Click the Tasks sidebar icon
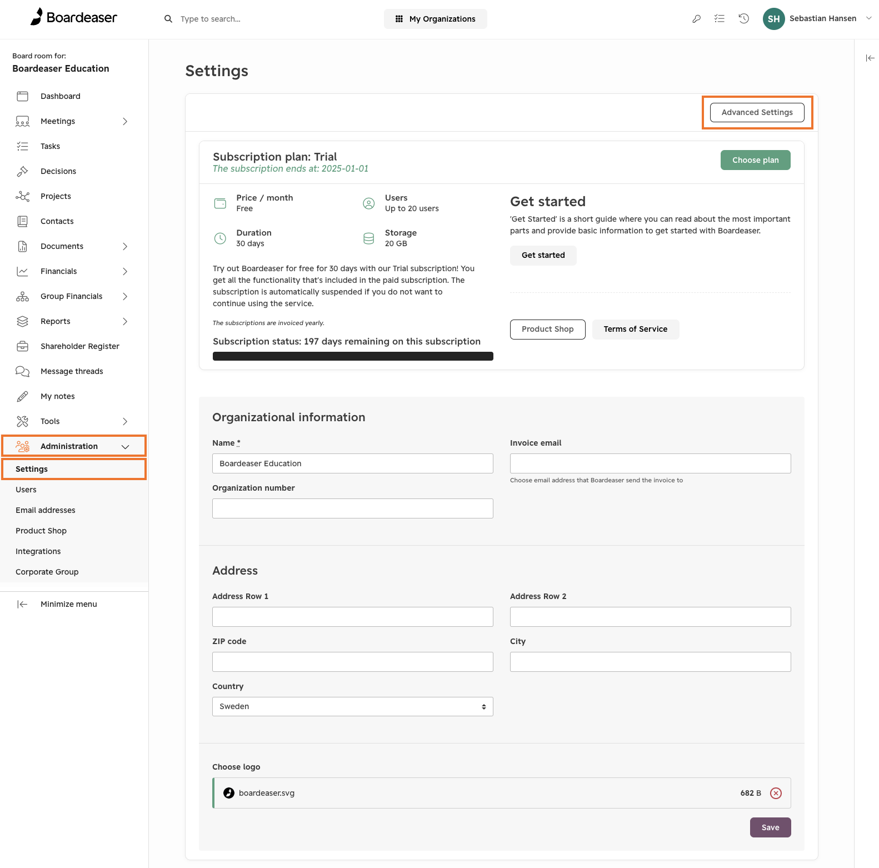 coord(23,146)
